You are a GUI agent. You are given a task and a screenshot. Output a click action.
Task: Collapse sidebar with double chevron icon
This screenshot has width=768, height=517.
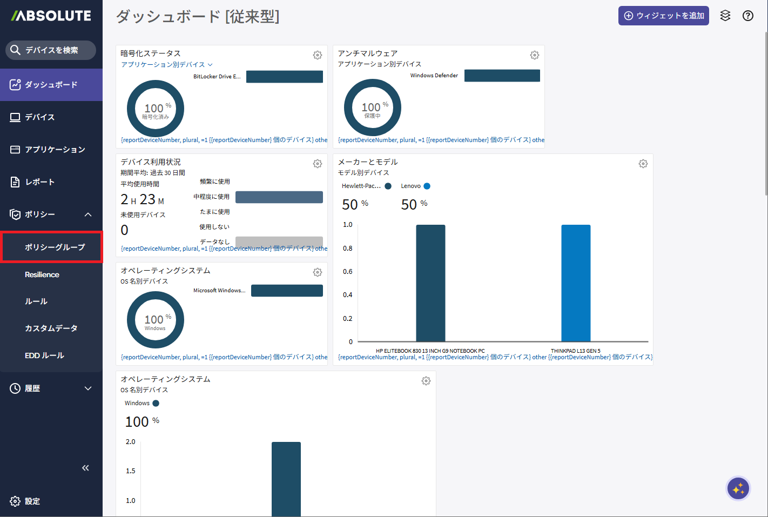coord(85,468)
